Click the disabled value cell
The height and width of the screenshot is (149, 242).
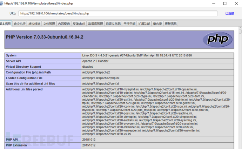coord(157,67)
